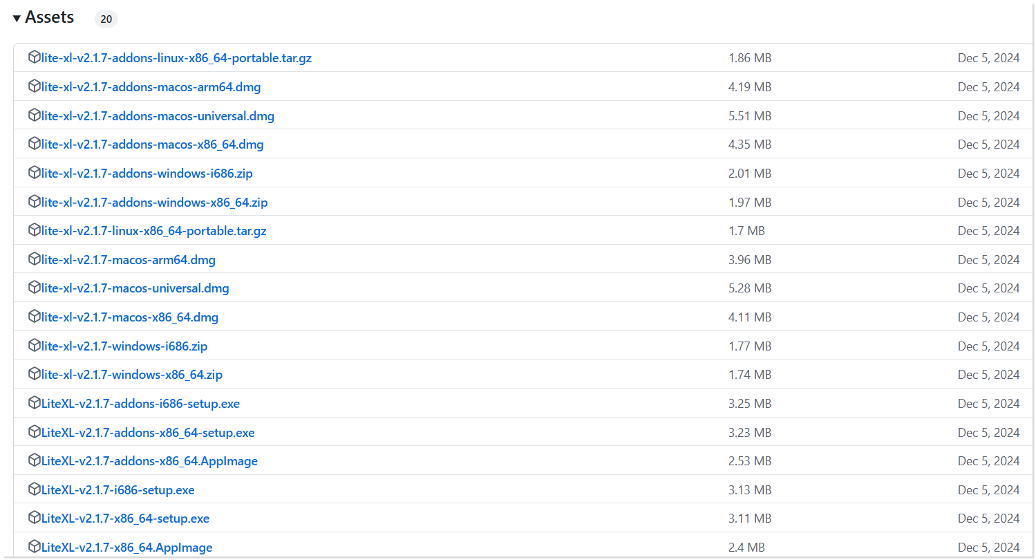The width and height of the screenshot is (1036, 560).
Task: Download LiteXL-v2.1.7-x86_64.AppImage
Action: click(127, 548)
